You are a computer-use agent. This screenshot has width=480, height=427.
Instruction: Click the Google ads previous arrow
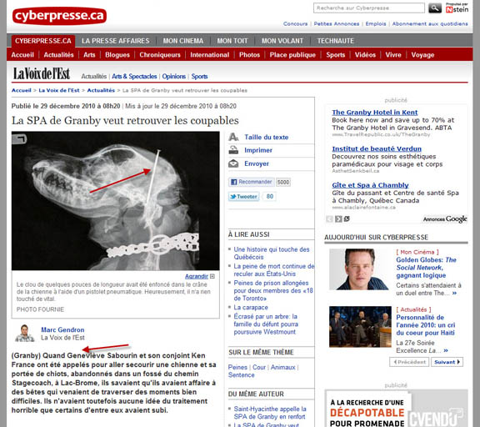(x=329, y=219)
